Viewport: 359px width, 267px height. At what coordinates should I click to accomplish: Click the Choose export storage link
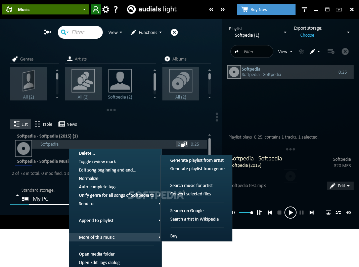click(x=307, y=35)
